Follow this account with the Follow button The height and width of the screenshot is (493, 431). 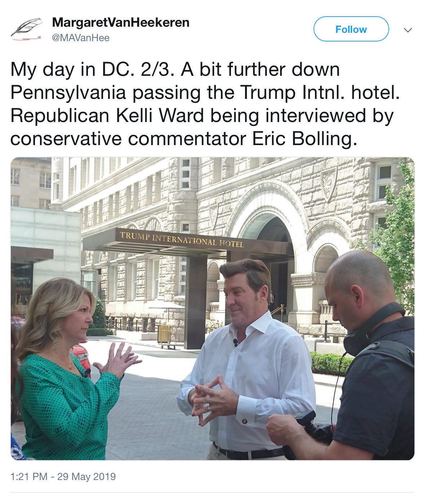pyautogui.click(x=351, y=29)
